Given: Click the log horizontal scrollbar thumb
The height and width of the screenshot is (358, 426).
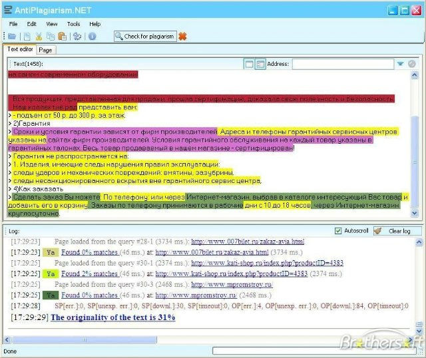Looking at the screenshot, I should click(85, 339).
